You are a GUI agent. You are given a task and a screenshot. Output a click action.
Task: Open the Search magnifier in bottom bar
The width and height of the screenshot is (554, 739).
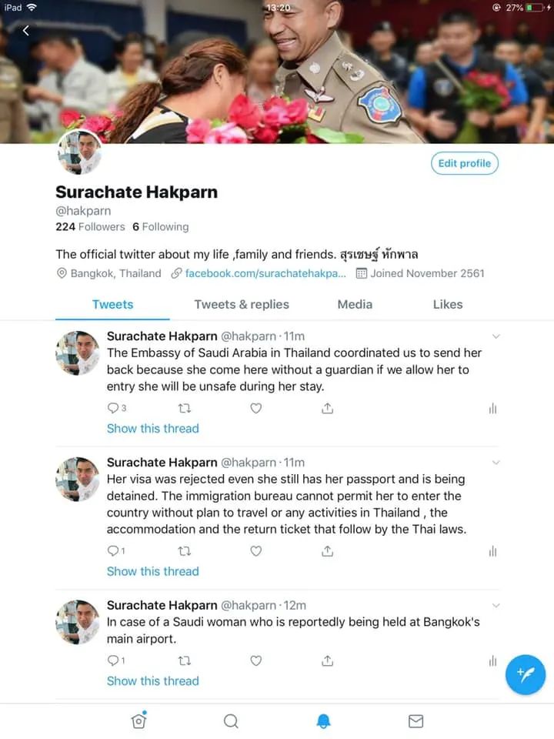231,721
